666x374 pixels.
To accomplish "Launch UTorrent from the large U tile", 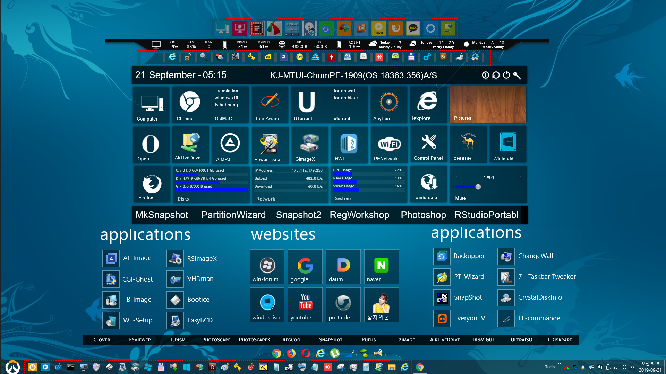I will pyautogui.click(x=307, y=105).
